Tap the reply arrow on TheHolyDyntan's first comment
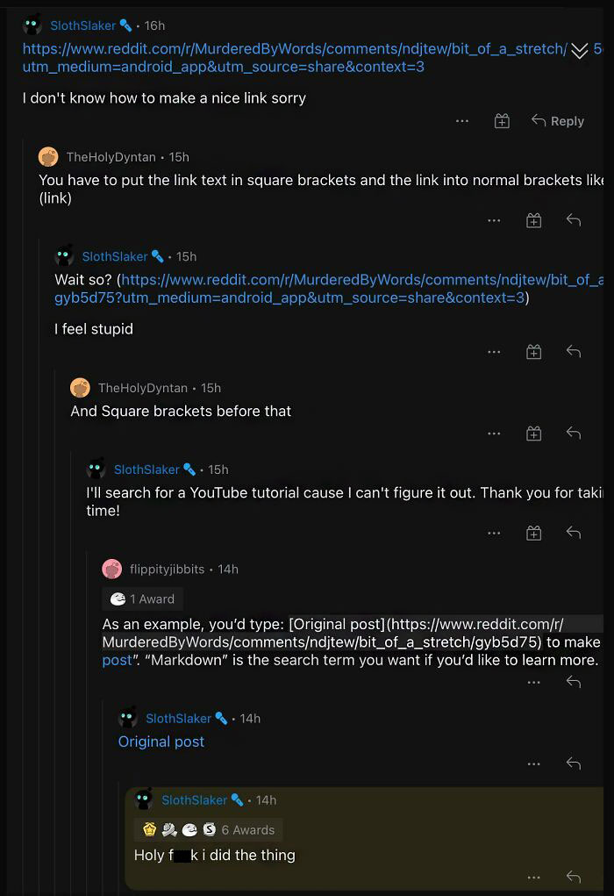The width and height of the screenshot is (614, 896). point(574,222)
